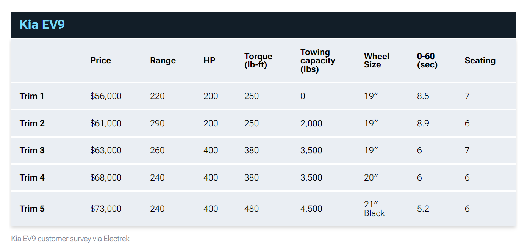Screen dimensions: 530x248
Task: Select the Trim 5 row label
Action: click(x=32, y=209)
